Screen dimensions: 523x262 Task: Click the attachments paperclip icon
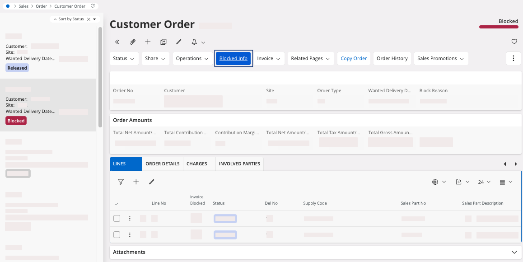(x=133, y=42)
